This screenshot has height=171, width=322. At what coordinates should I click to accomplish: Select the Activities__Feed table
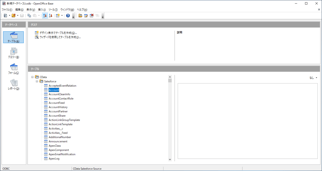58,133
